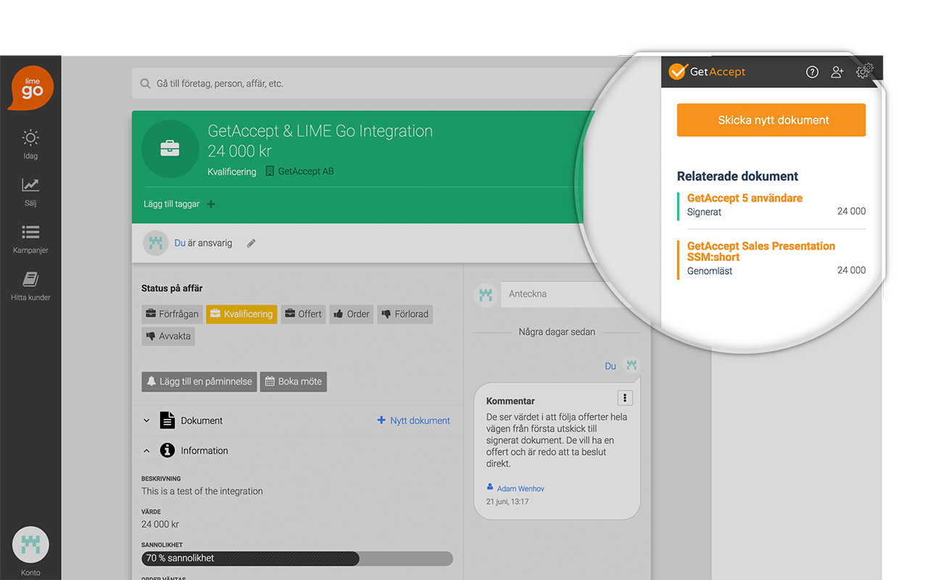Click the plus icon next to Lägg till taggar
The width and height of the screenshot is (928, 580).
click(211, 204)
